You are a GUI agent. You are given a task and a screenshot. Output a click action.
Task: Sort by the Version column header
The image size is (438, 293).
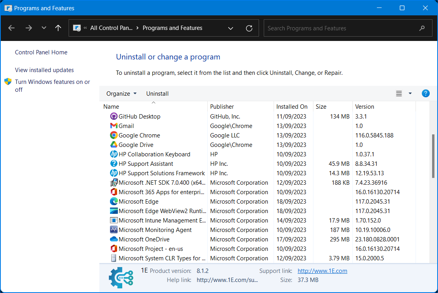click(x=364, y=107)
